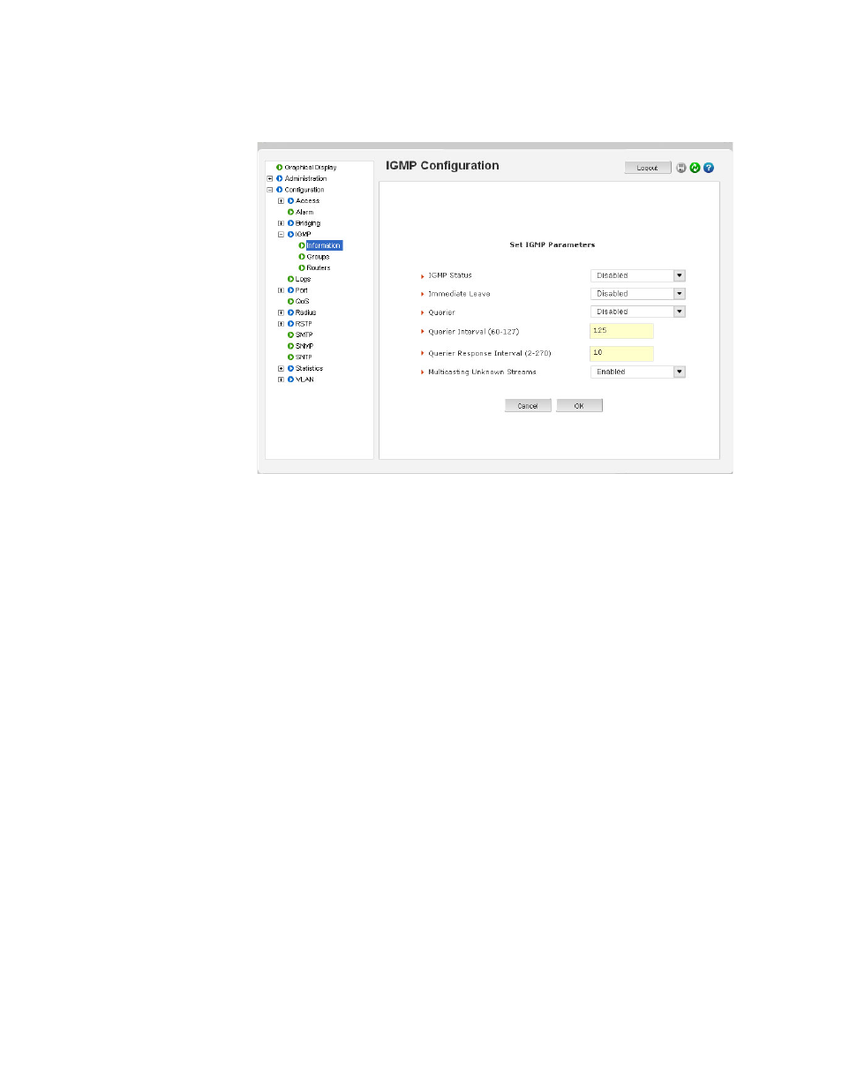Click the IGMP node icon

pyautogui.click(x=291, y=235)
